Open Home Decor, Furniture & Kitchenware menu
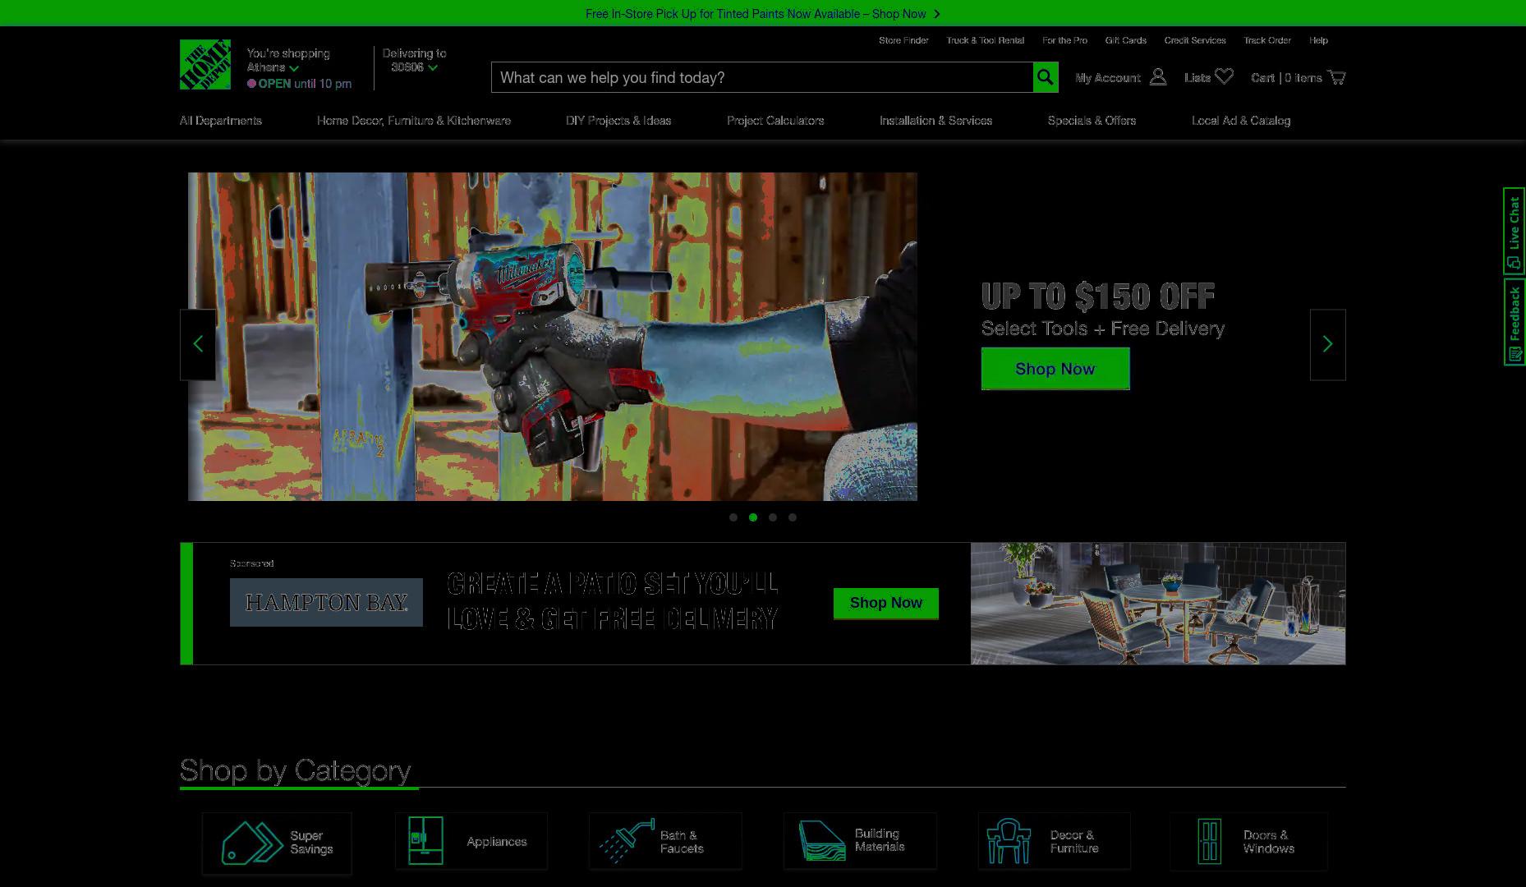 point(414,121)
